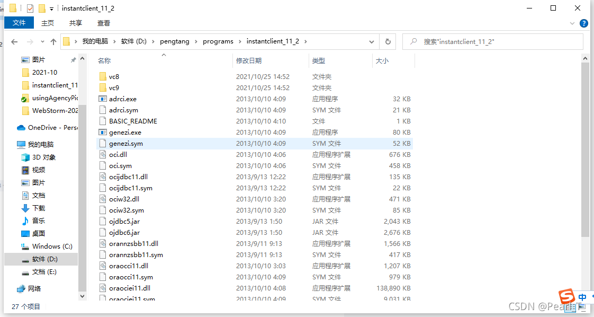This screenshot has height=317, width=594.
Task: Click the forward navigation arrow
Action: [x=30, y=42]
